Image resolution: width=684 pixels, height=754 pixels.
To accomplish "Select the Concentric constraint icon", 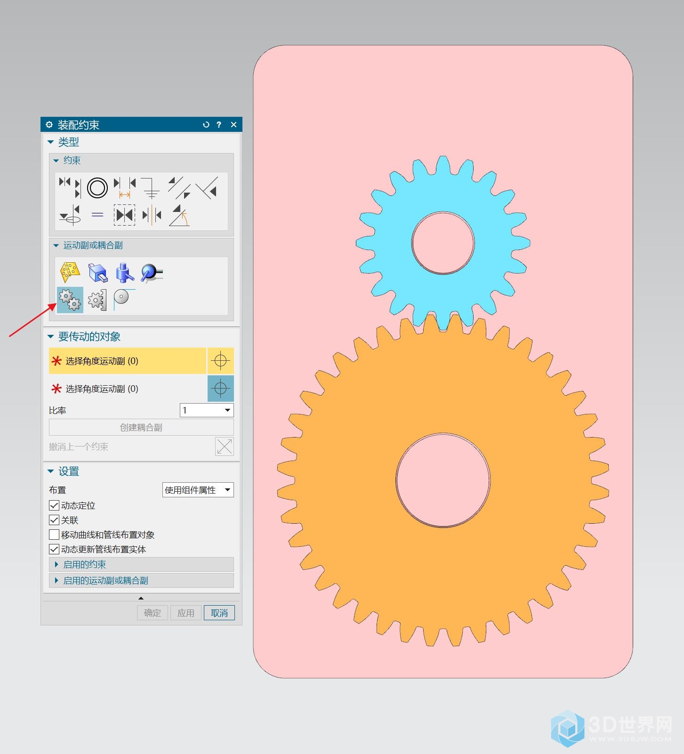I will coord(97,187).
